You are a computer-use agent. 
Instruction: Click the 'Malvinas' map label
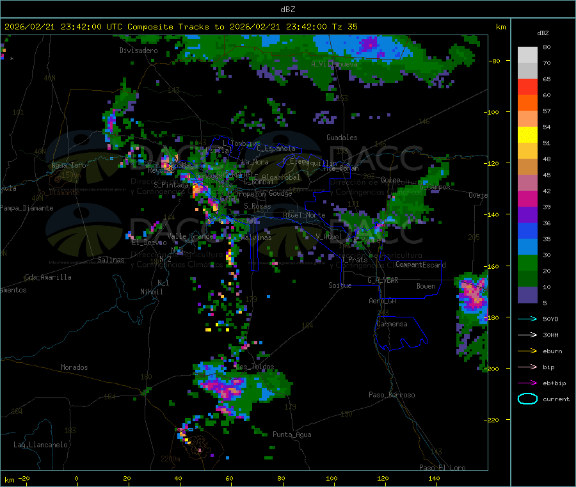coord(257,237)
